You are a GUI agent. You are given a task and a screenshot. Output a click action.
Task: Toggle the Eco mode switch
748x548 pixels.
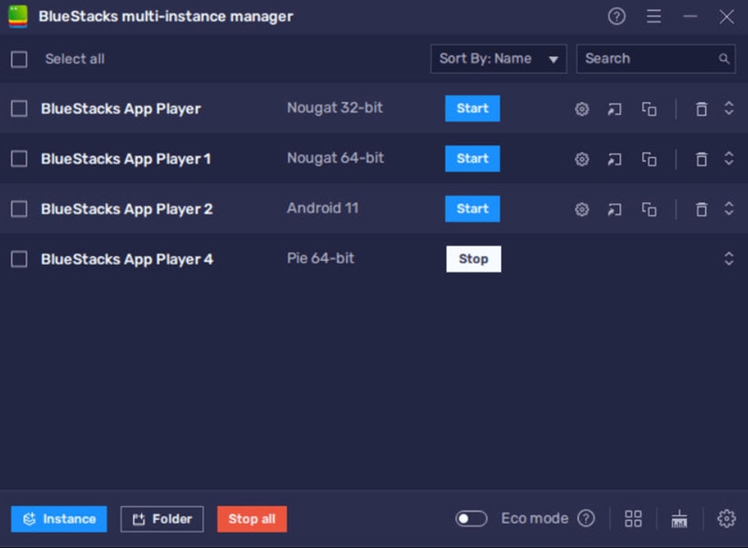[x=471, y=518]
